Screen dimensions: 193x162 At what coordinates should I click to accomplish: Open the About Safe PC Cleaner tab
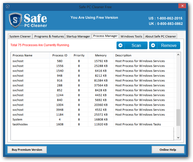(x=160, y=36)
